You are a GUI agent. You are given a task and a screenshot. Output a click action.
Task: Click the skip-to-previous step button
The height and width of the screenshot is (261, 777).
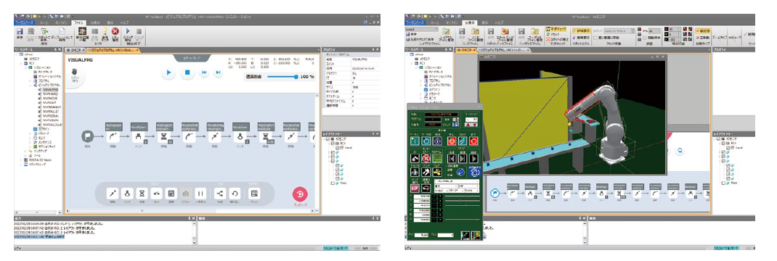tap(203, 72)
